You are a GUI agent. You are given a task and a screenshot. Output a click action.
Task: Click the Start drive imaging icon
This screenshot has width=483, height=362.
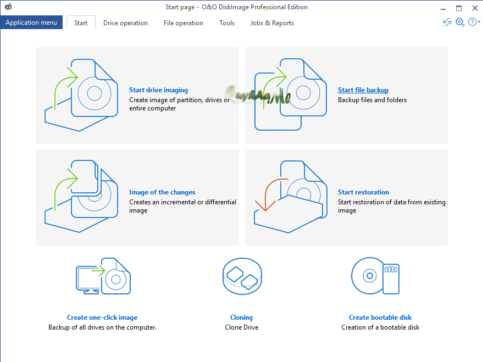coord(81,95)
